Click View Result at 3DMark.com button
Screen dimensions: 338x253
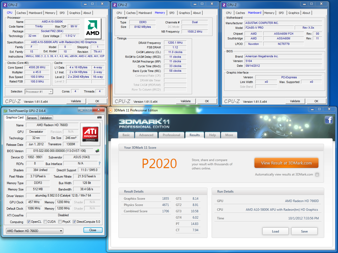click(x=286, y=163)
